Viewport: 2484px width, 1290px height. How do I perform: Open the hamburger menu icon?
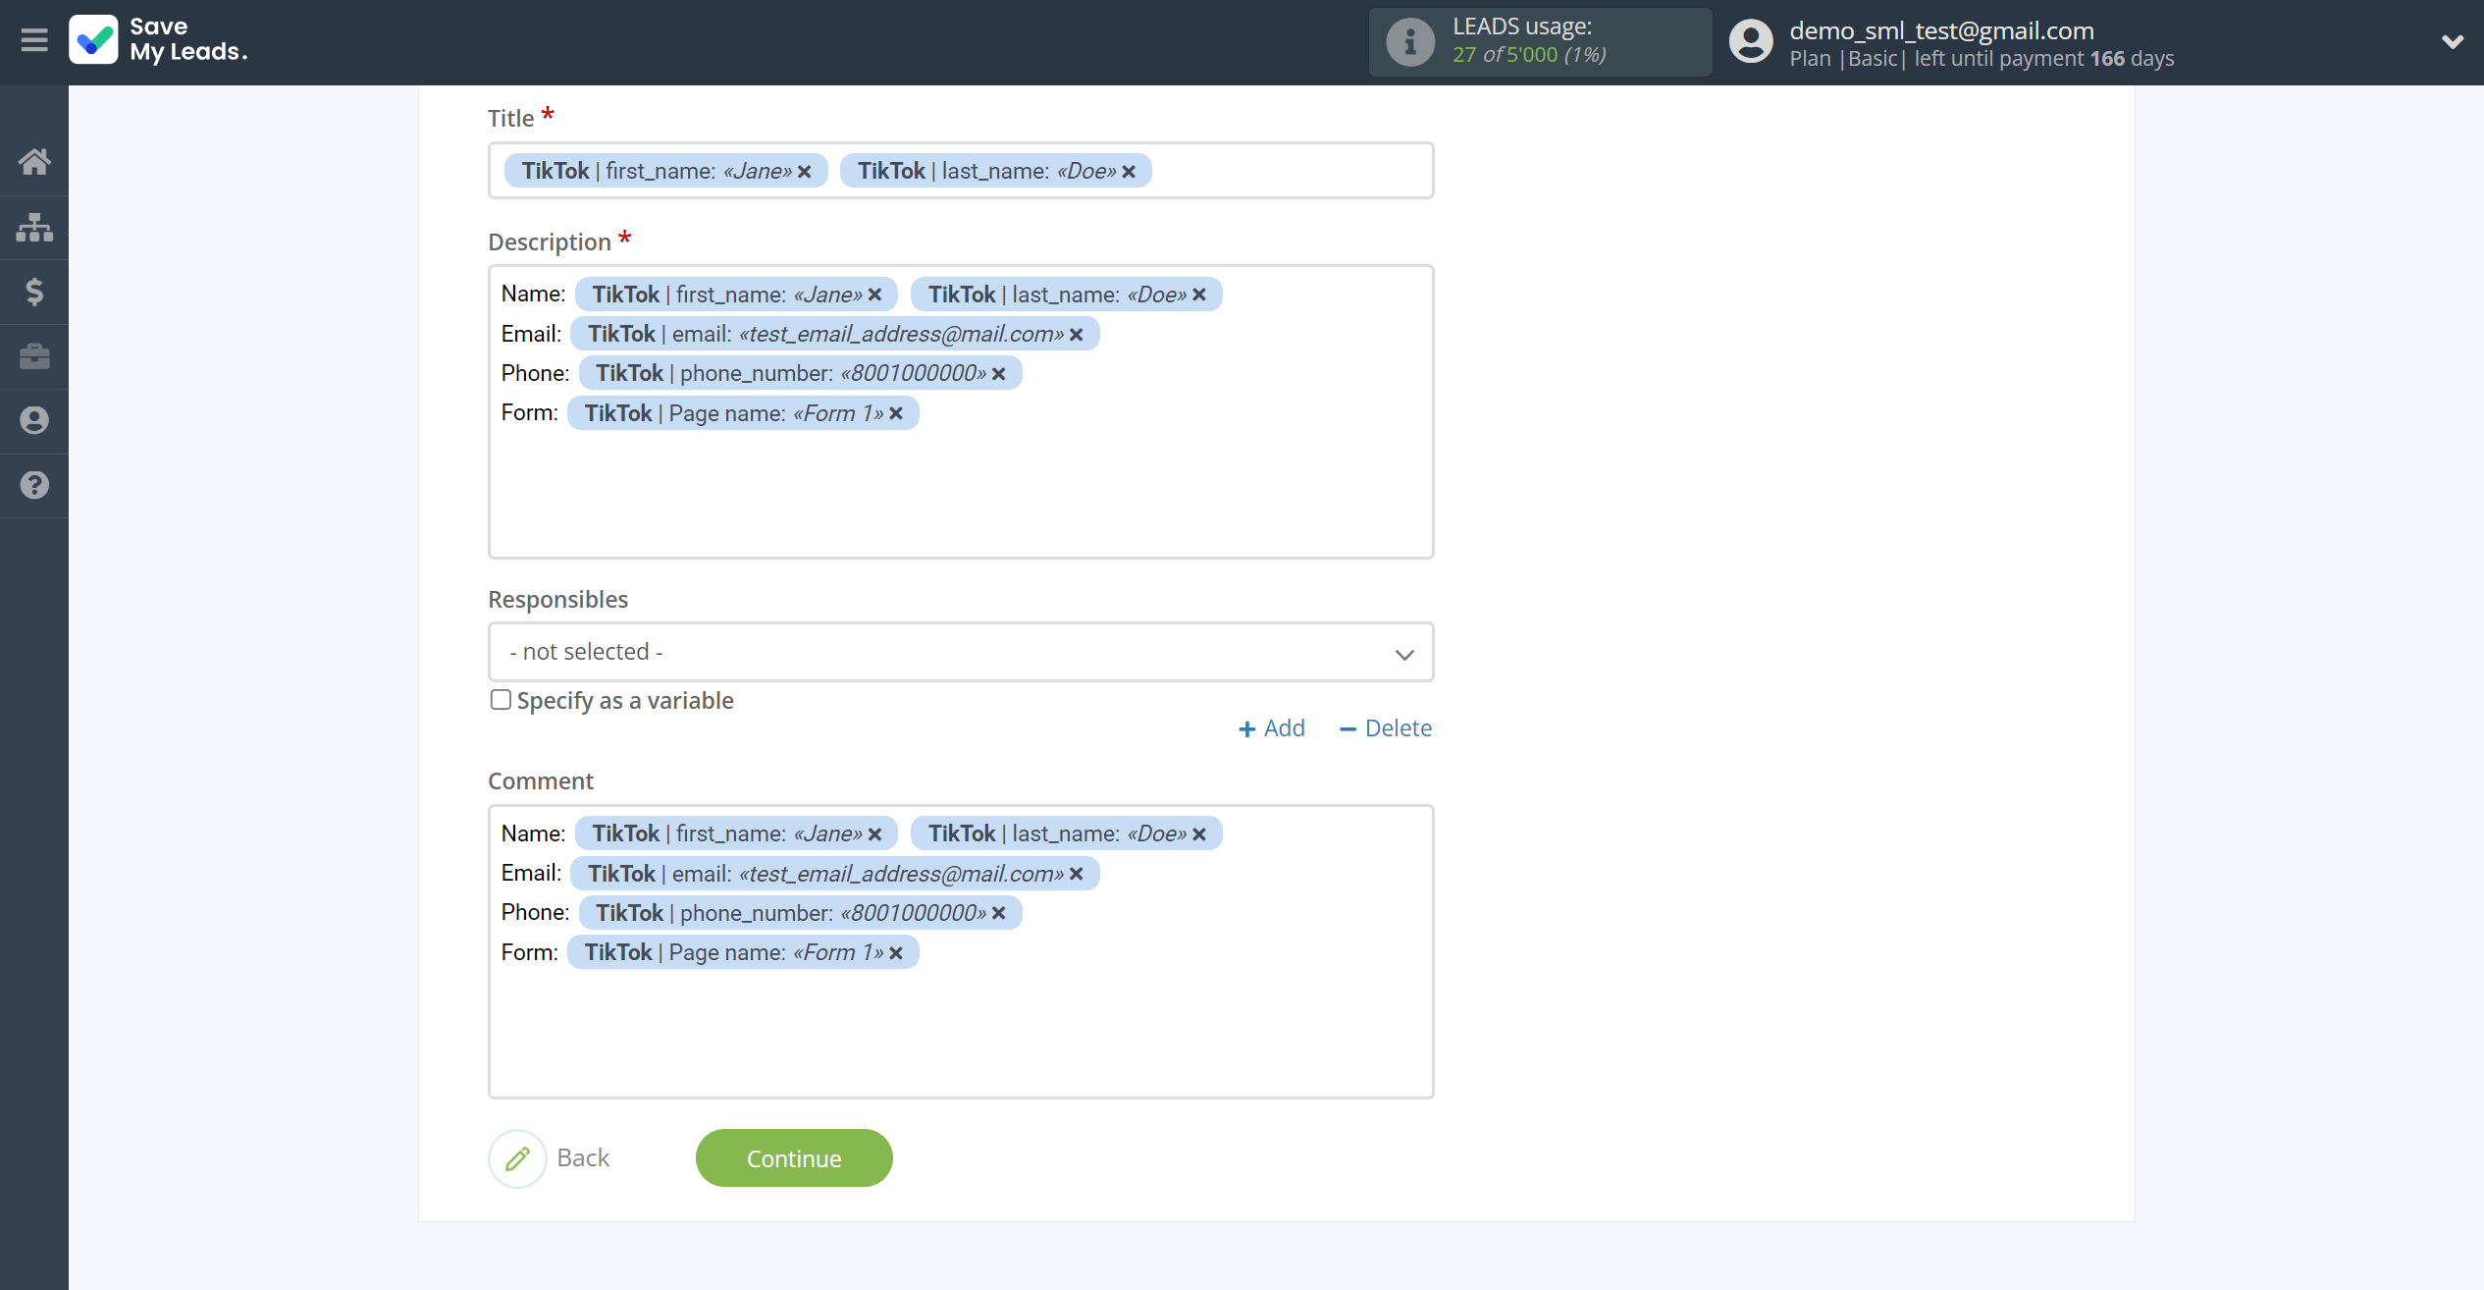pyautogui.click(x=34, y=40)
